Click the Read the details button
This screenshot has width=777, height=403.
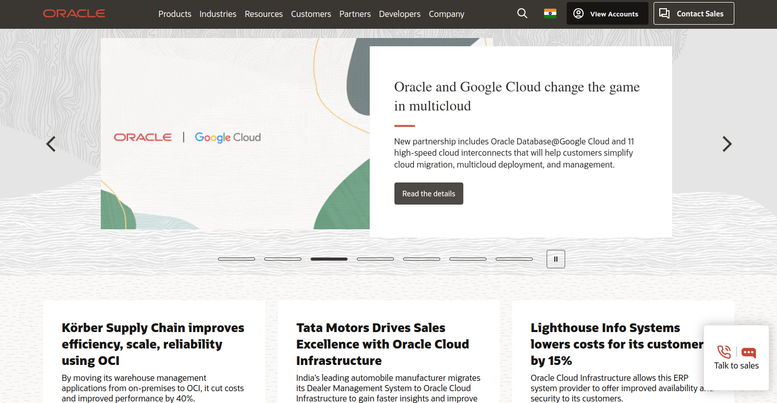coord(429,194)
